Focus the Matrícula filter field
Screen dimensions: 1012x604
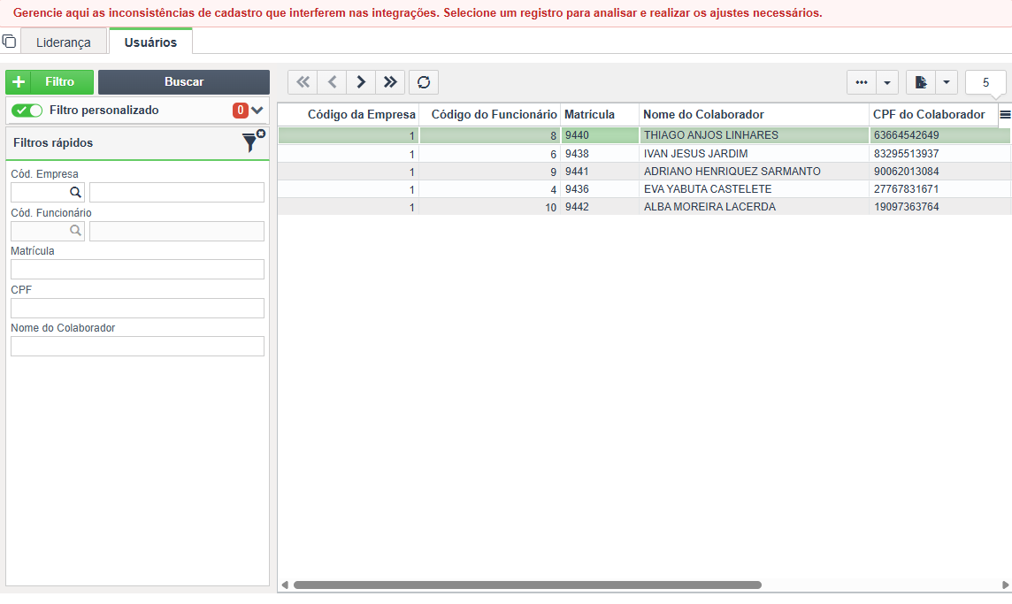tap(137, 269)
